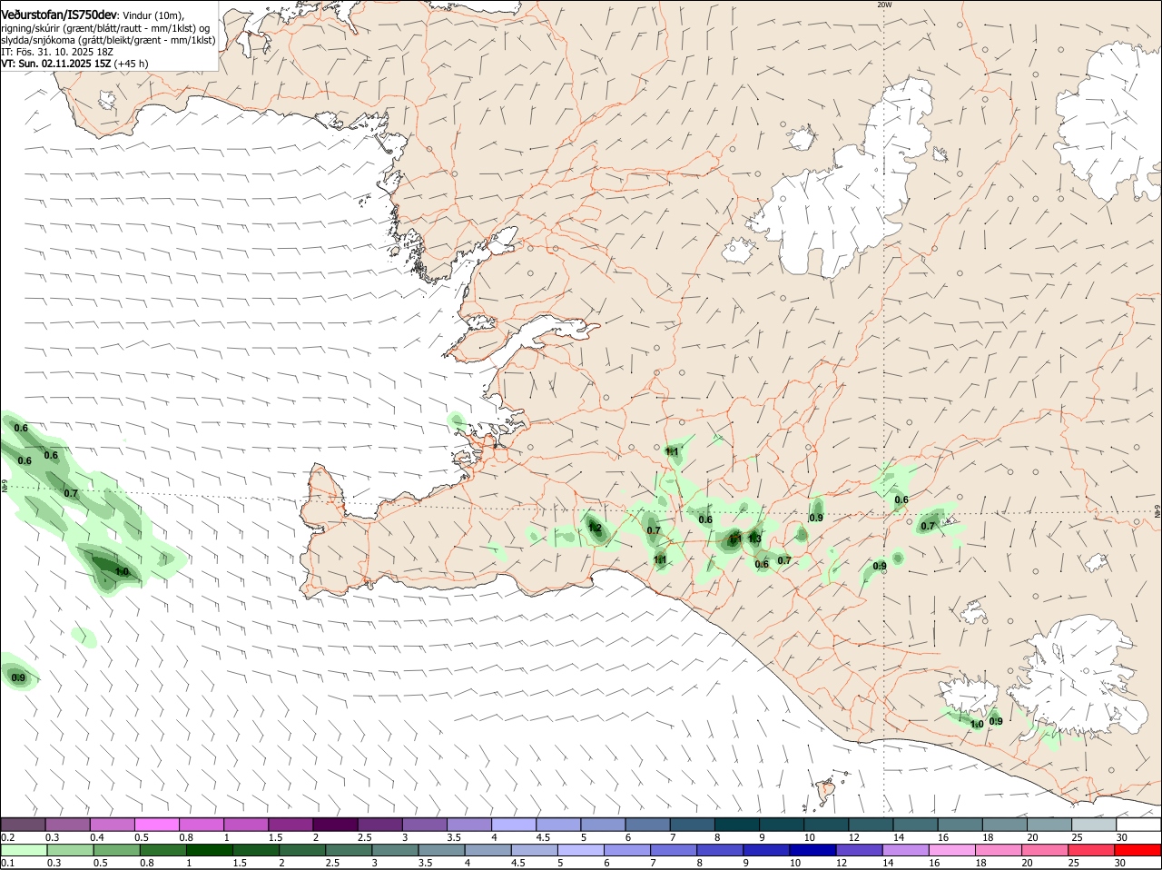The height and width of the screenshot is (870, 1162).
Task: Click the 9 label on upper scale
Action: [763, 836]
